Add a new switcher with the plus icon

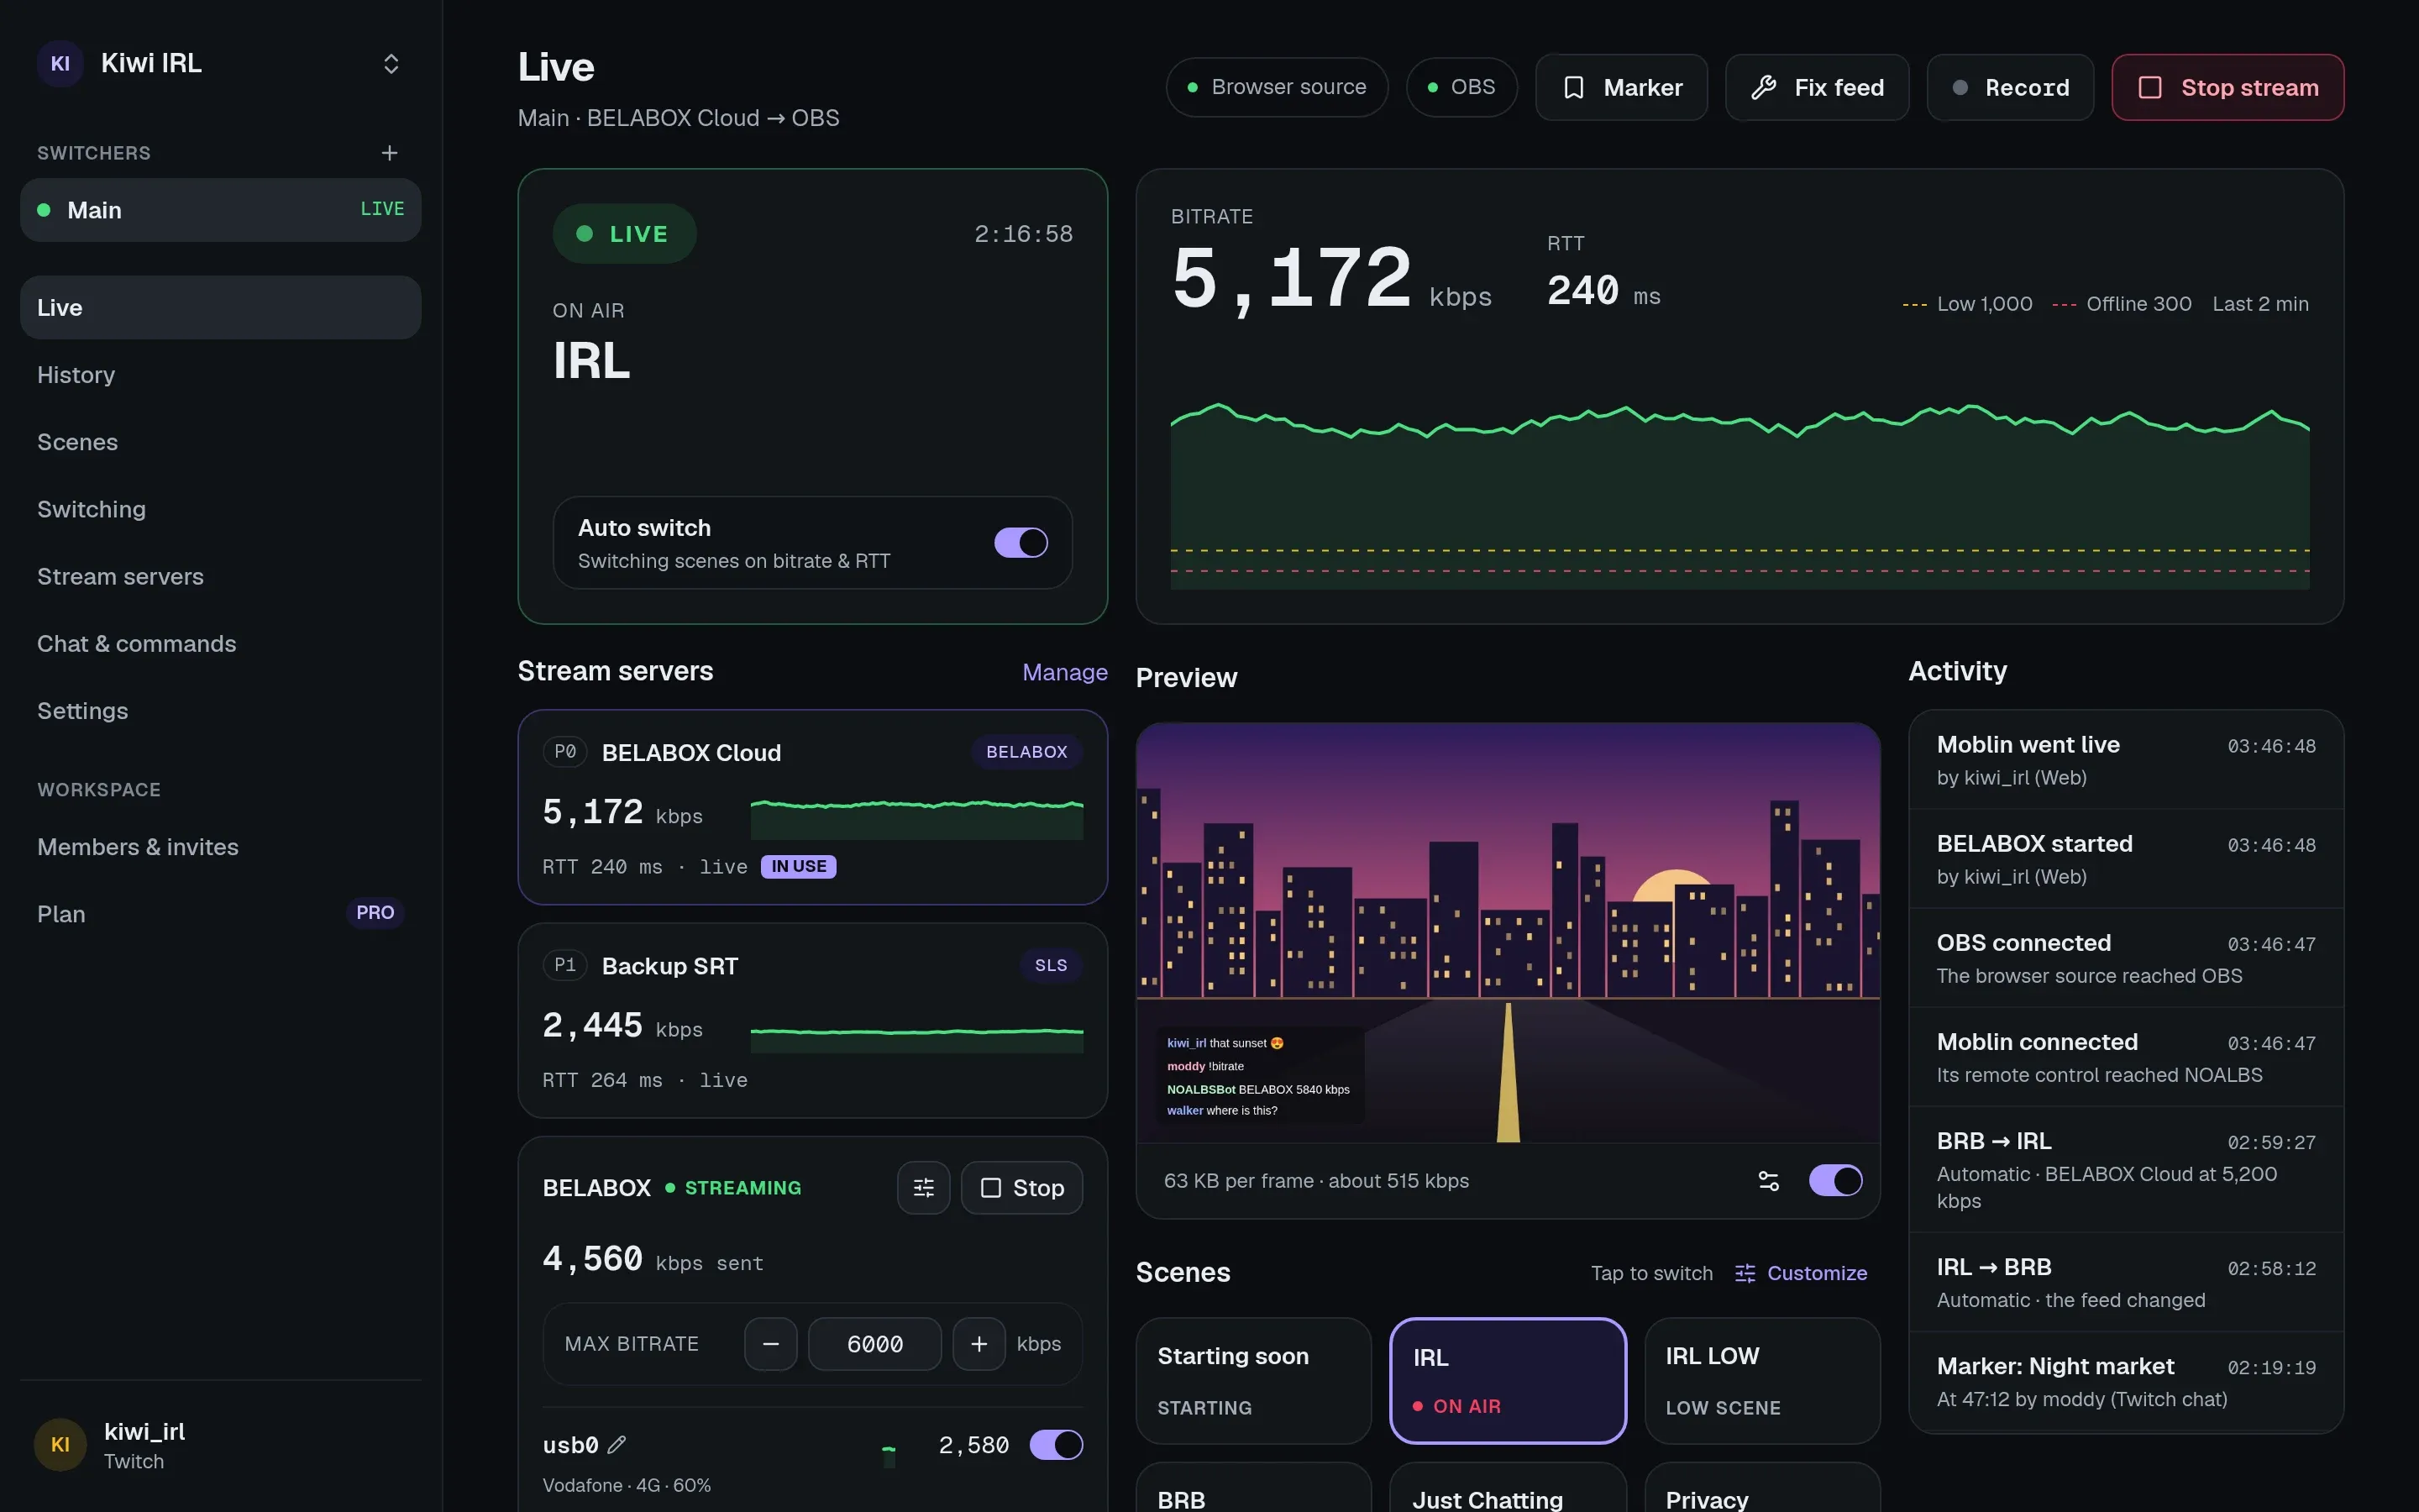pos(390,152)
